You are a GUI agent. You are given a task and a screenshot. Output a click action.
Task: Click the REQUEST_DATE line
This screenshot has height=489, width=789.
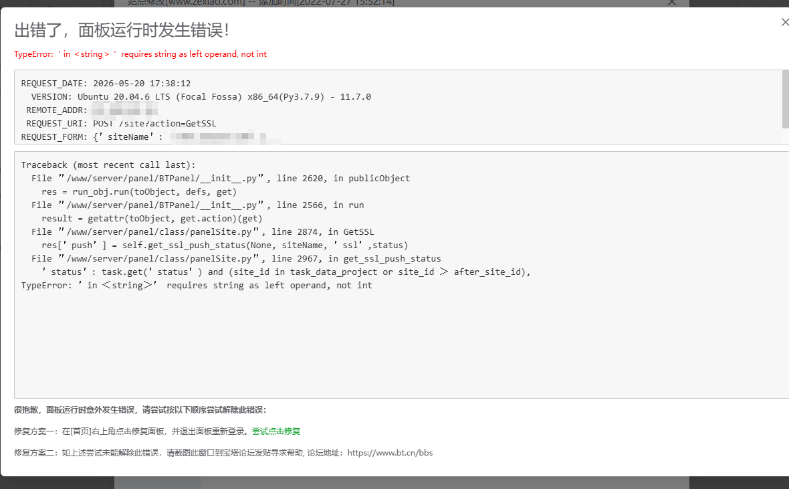106,83
